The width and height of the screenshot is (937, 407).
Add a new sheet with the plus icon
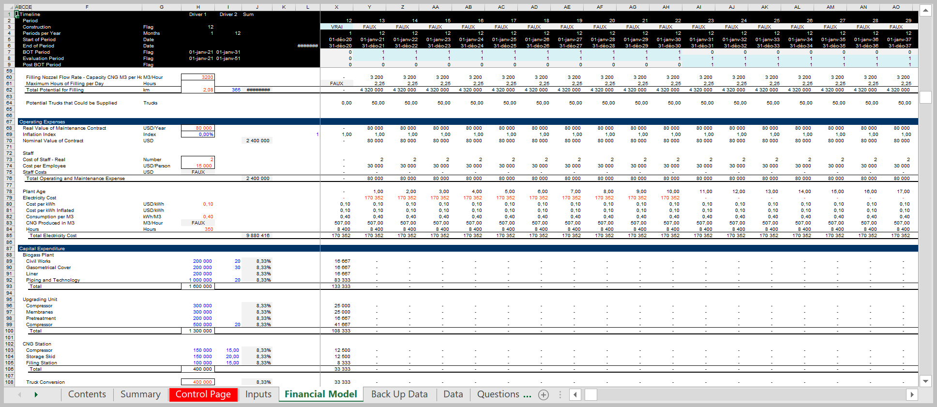(x=544, y=395)
